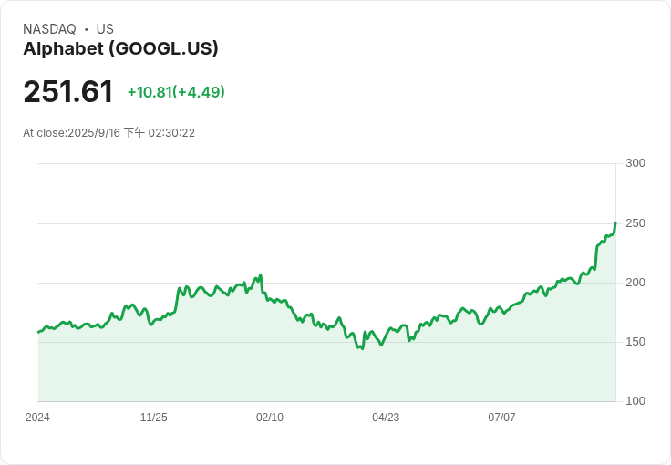Click the 07/07 date label
This screenshot has height=465, width=671.
pyautogui.click(x=501, y=417)
